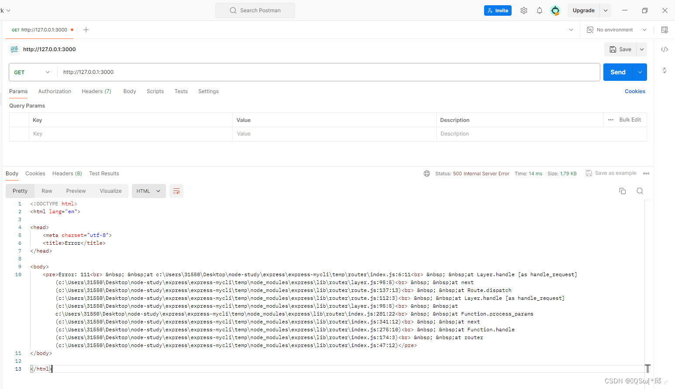The height and width of the screenshot is (389, 675).
Task: Open a new request tab with plus
Action: 86,30
